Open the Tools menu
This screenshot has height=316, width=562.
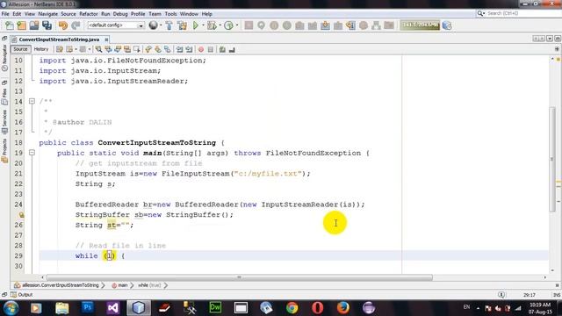point(171,14)
